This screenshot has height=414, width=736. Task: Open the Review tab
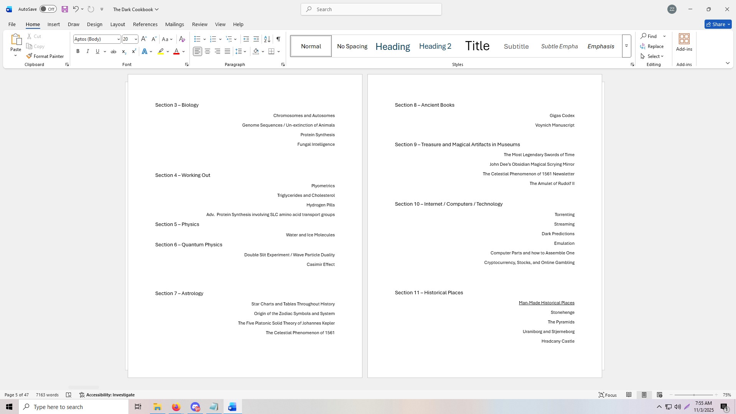click(200, 24)
